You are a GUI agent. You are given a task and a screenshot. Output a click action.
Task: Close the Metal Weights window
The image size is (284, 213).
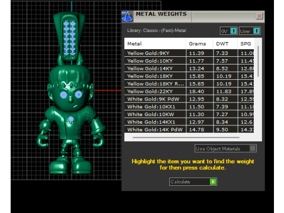pyautogui.click(x=259, y=16)
